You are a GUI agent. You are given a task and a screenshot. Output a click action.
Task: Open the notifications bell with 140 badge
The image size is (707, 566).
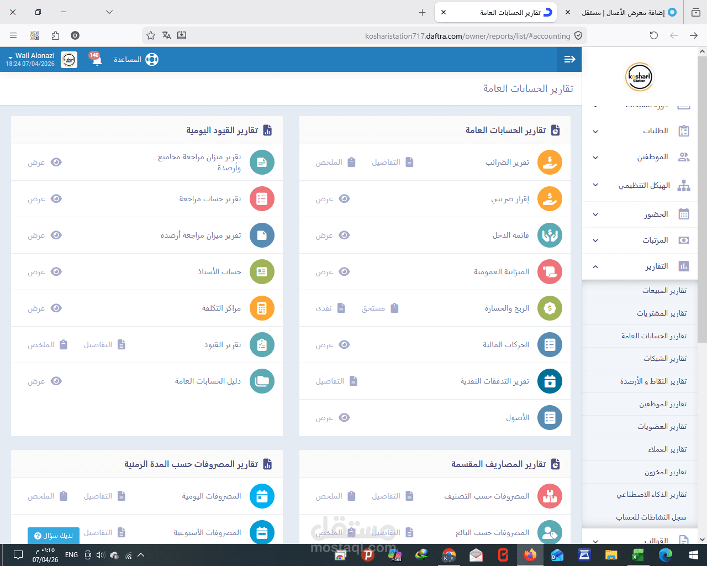click(x=96, y=59)
